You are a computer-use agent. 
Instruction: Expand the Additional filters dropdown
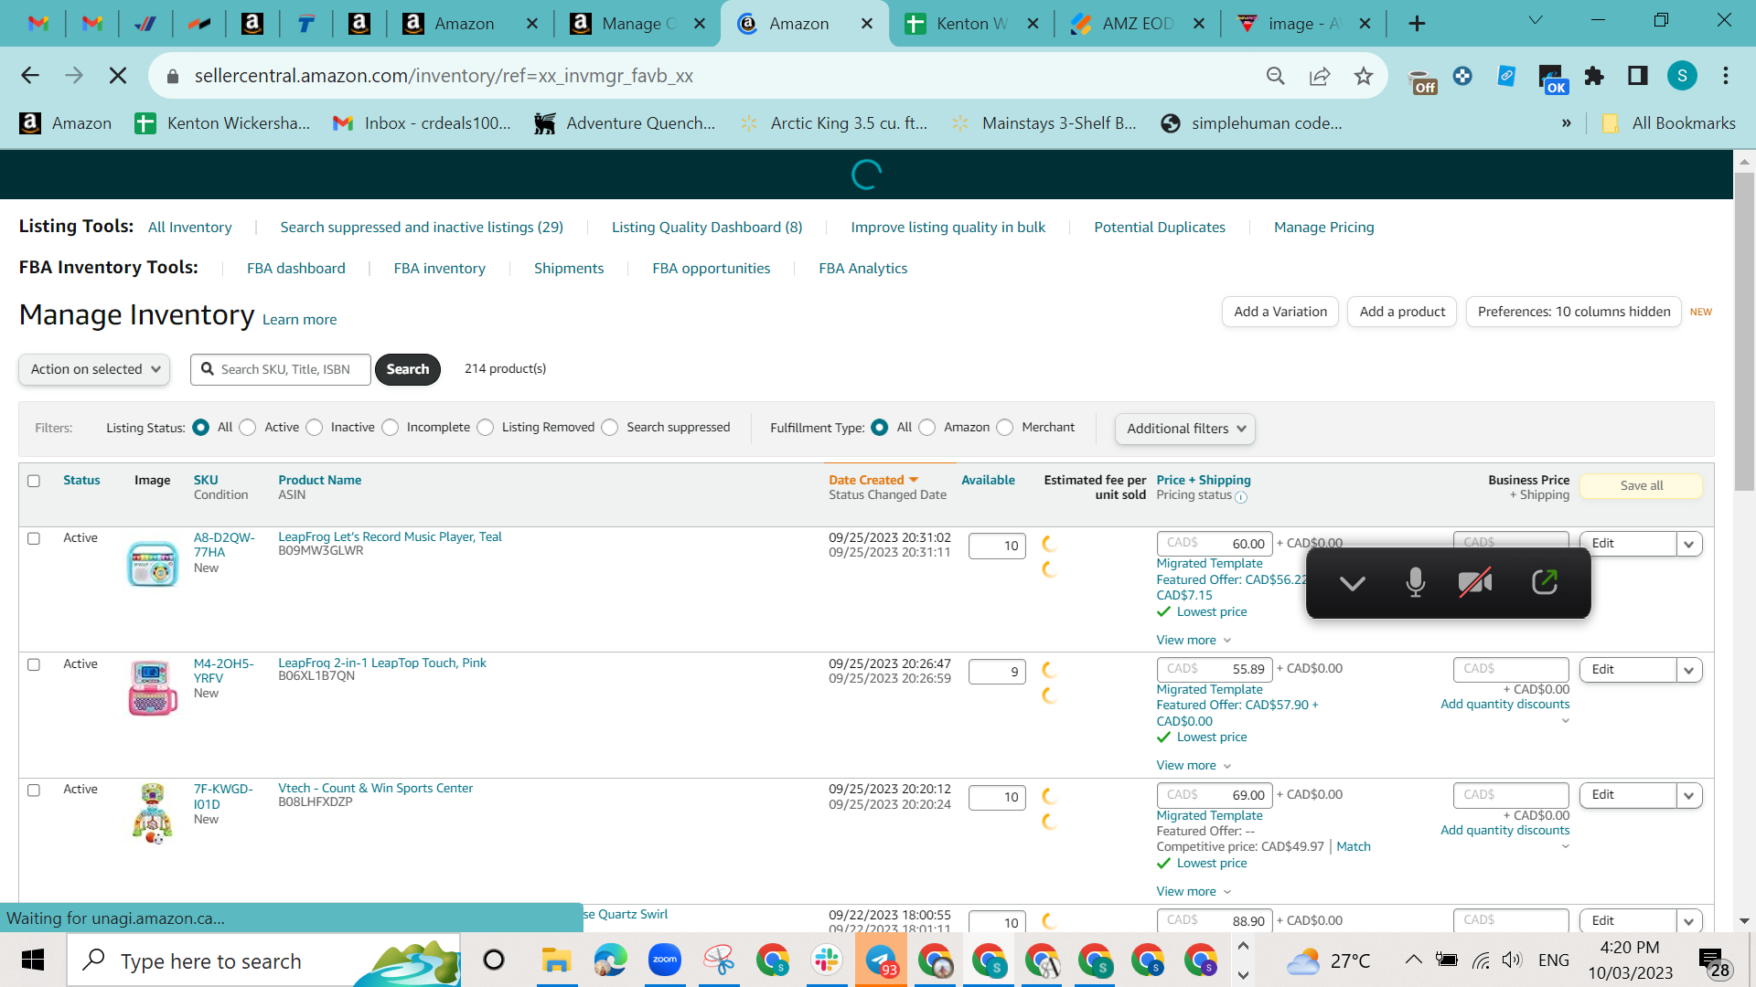click(1185, 429)
